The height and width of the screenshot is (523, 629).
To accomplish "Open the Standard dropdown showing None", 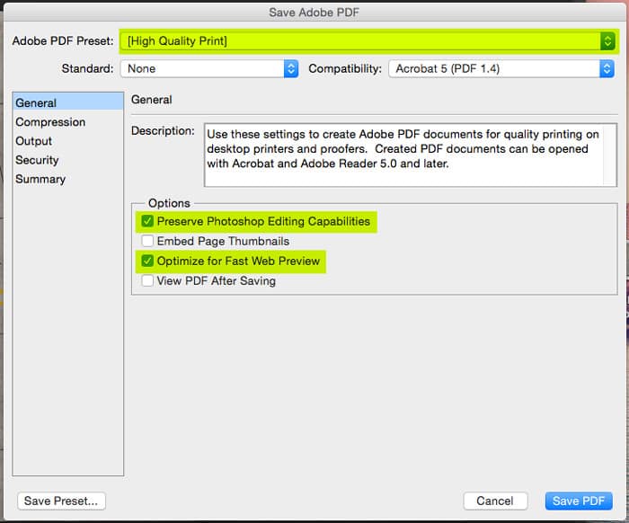I will [x=209, y=68].
